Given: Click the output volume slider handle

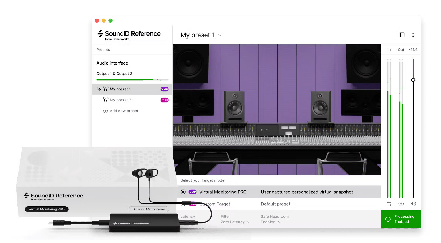Looking at the screenshot, I should pyautogui.click(x=413, y=80).
